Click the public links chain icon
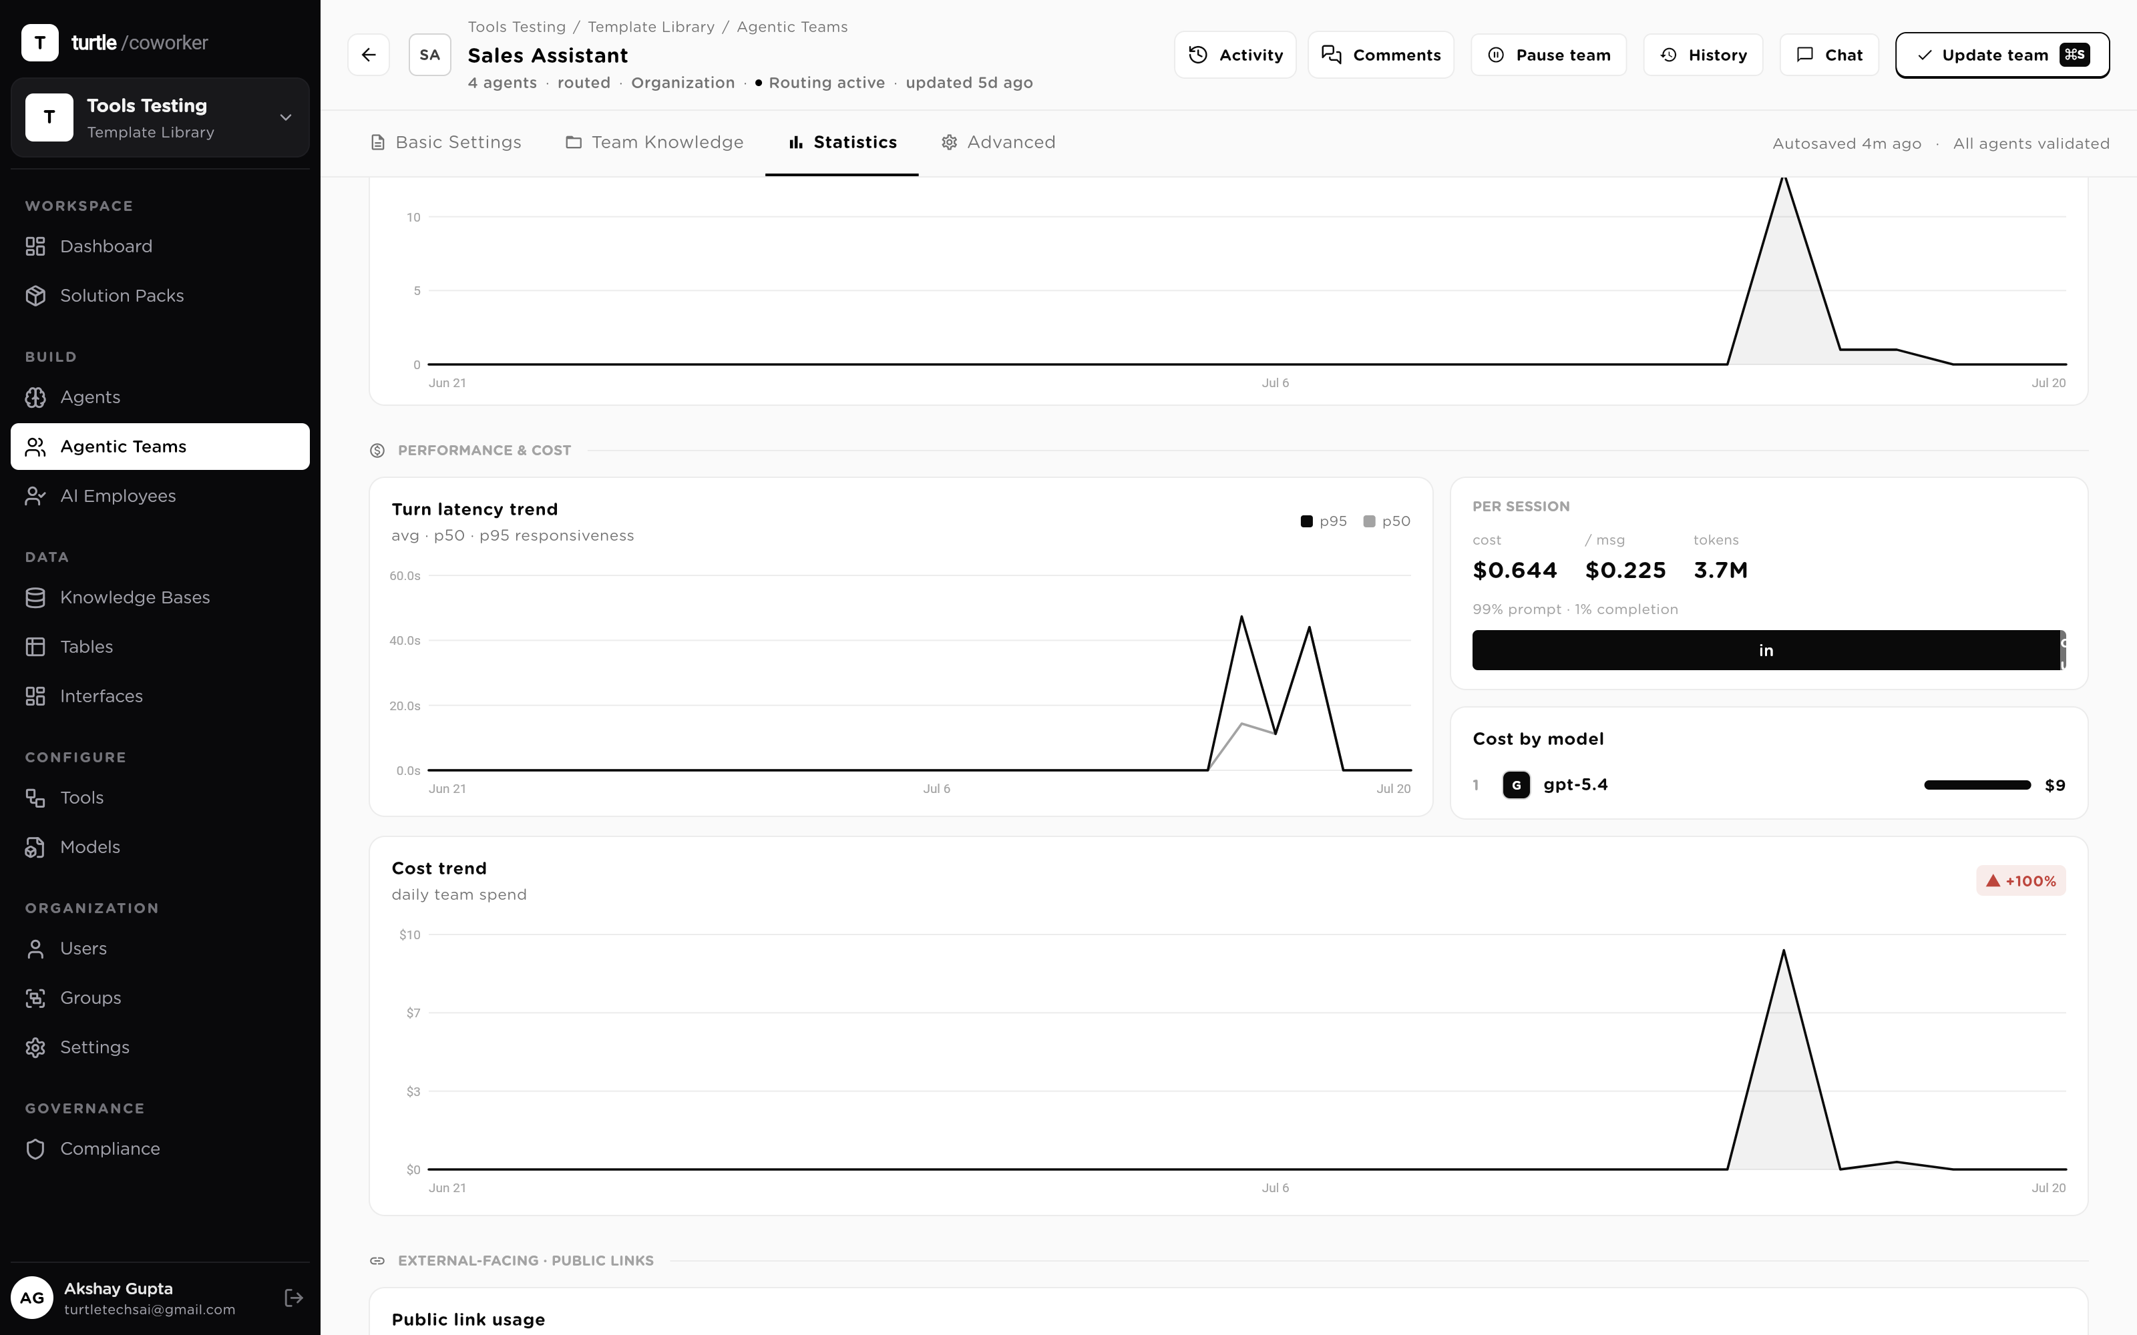Viewport: 2137px width, 1335px height. [377, 1261]
